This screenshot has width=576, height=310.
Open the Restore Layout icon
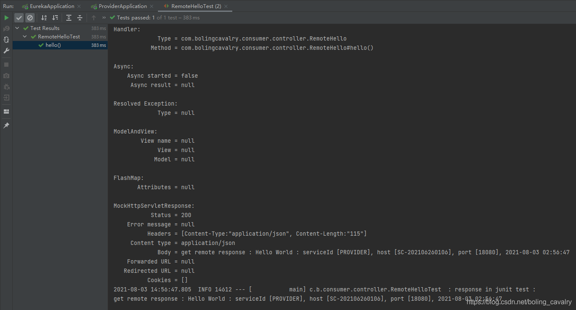(6, 111)
